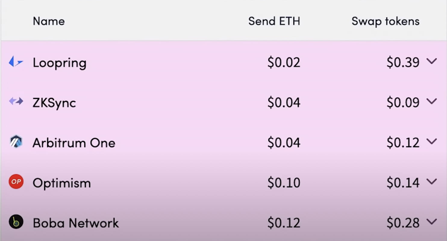Sort by the Send ETH column
Screen dimensions: 447x241
point(274,21)
